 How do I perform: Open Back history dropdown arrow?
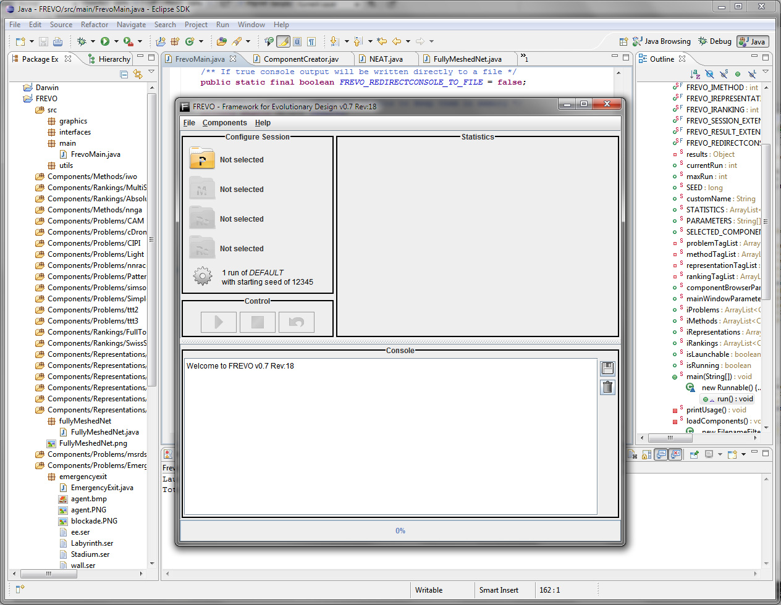click(x=408, y=41)
